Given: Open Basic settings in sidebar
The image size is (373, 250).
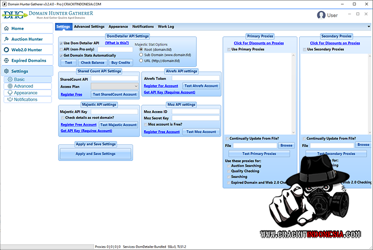Looking at the screenshot, I should 28,79.
